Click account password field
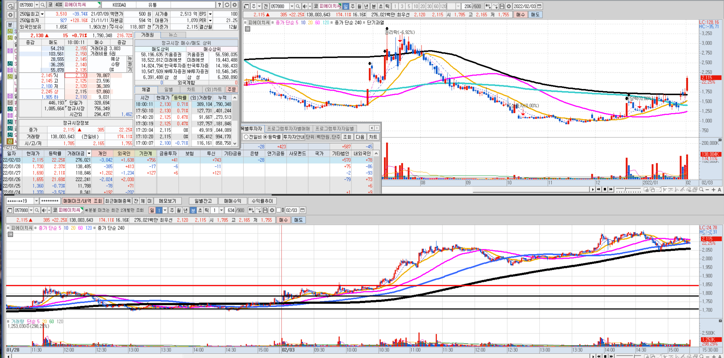Screen dimensions: 724x358 tap(50, 201)
